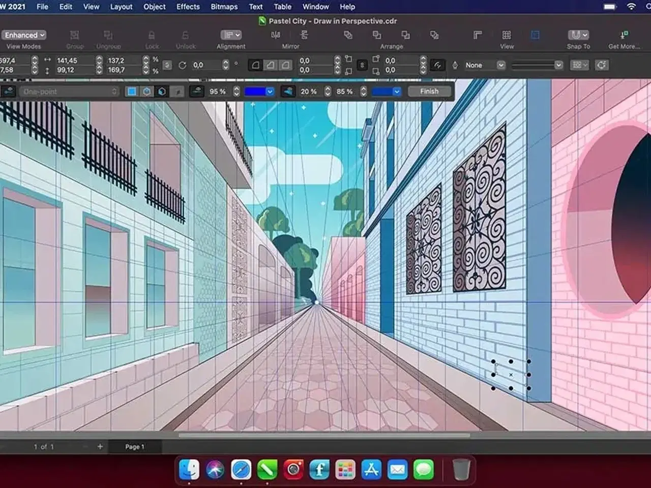Click the horizon line blue color swatch
The image size is (651, 488).
255,91
